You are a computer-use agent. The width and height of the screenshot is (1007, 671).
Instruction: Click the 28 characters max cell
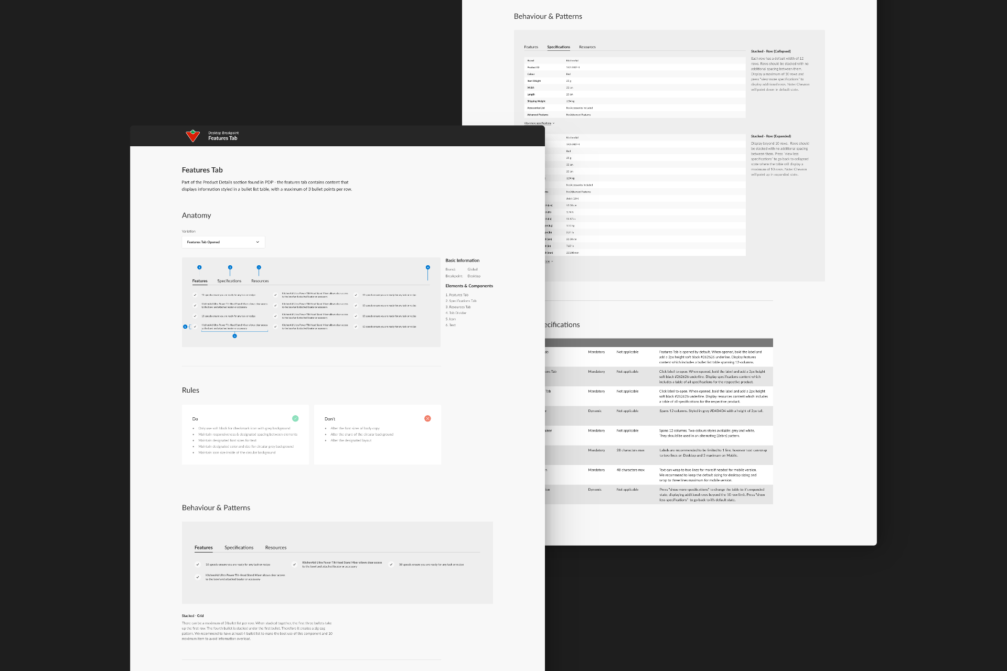(630, 450)
